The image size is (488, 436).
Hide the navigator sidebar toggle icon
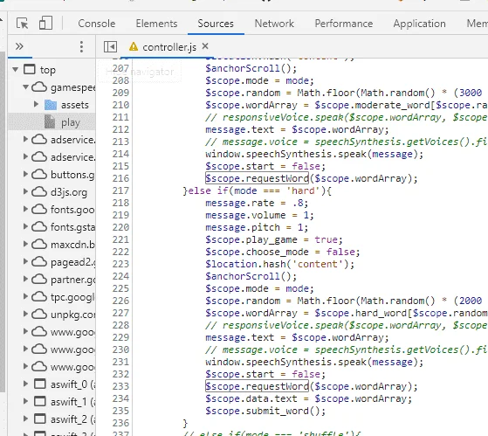110,47
